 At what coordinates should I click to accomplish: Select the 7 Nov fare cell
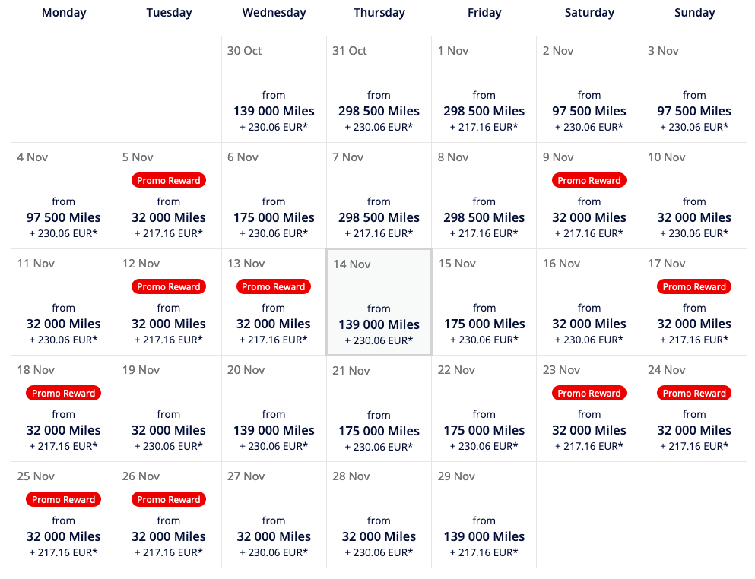pos(379,196)
